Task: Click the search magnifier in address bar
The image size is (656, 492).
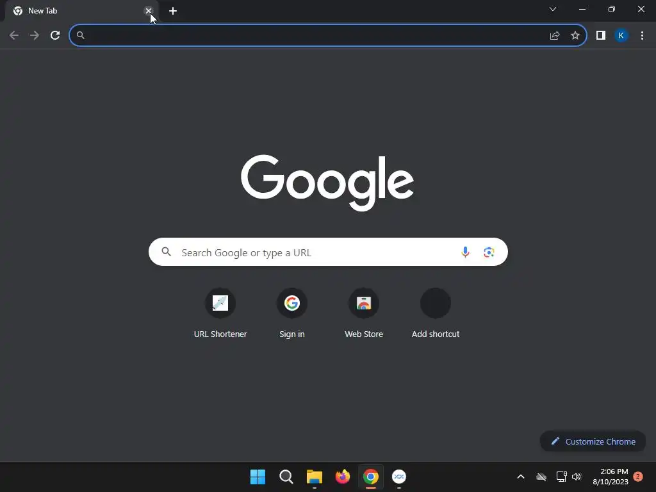Action: 81,36
